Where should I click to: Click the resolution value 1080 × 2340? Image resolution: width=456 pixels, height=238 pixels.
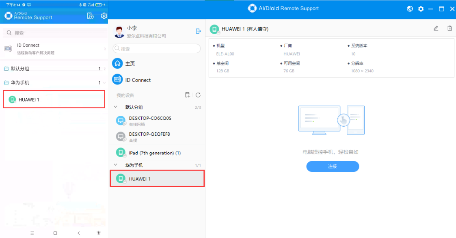[x=362, y=71]
